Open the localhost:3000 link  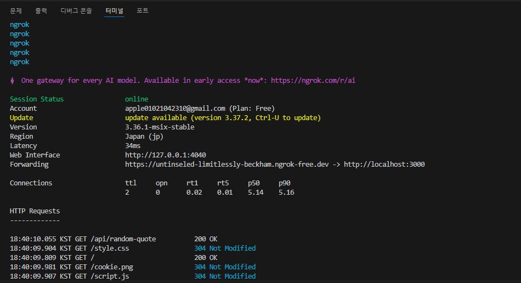pyautogui.click(x=384, y=165)
